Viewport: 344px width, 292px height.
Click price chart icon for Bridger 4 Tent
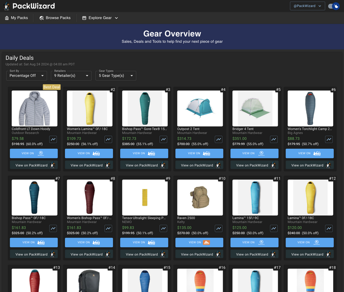[x=274, y=139]
